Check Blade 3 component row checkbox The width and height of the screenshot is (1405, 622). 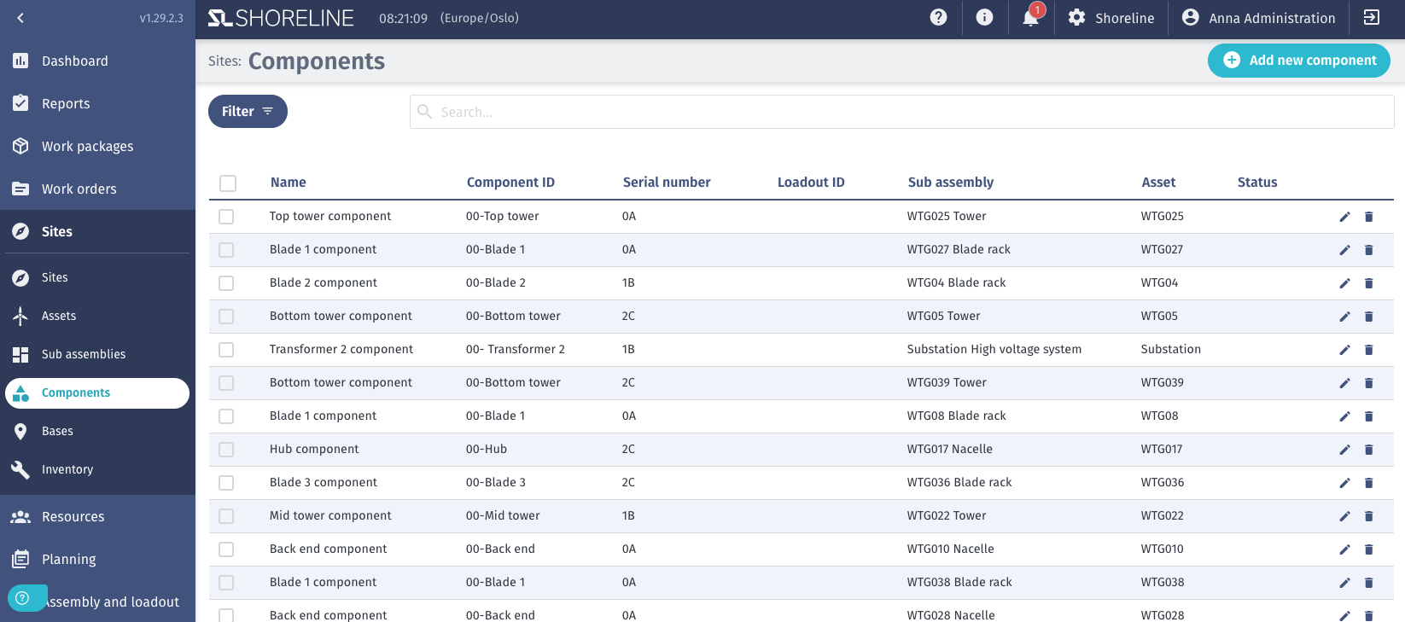pyautogui.click(x=226, y=483)
